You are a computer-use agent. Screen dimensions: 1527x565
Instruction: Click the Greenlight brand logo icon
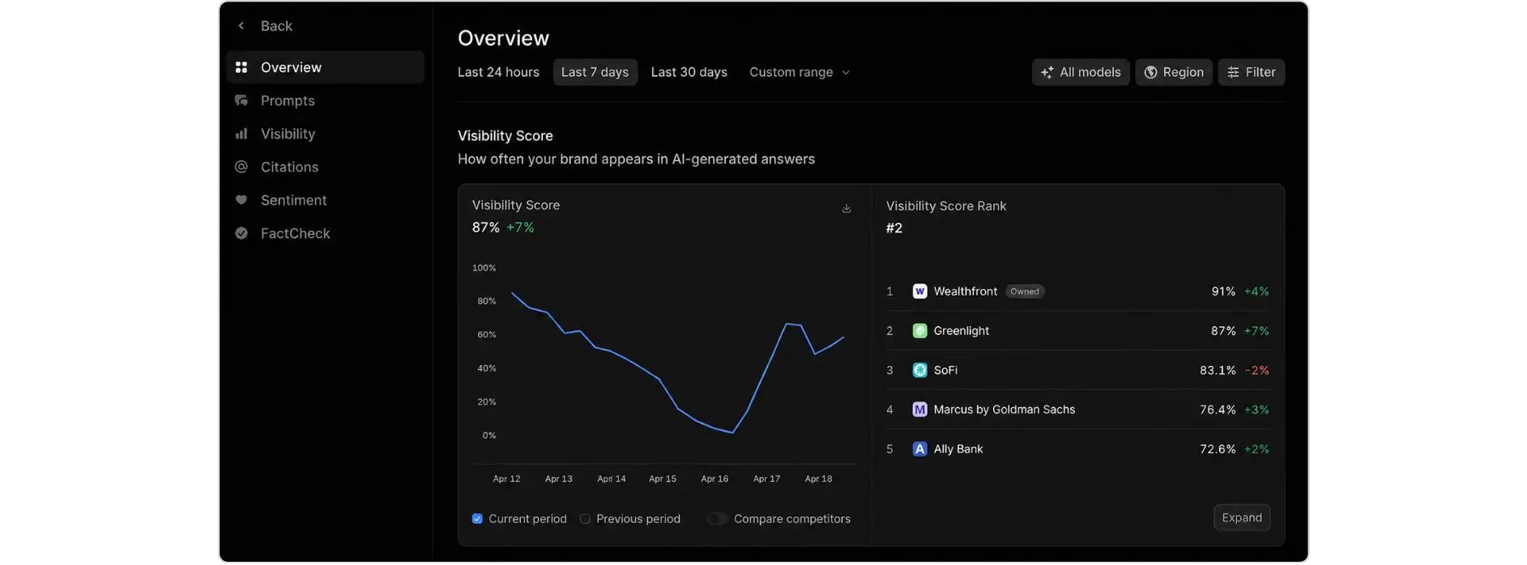919,331
